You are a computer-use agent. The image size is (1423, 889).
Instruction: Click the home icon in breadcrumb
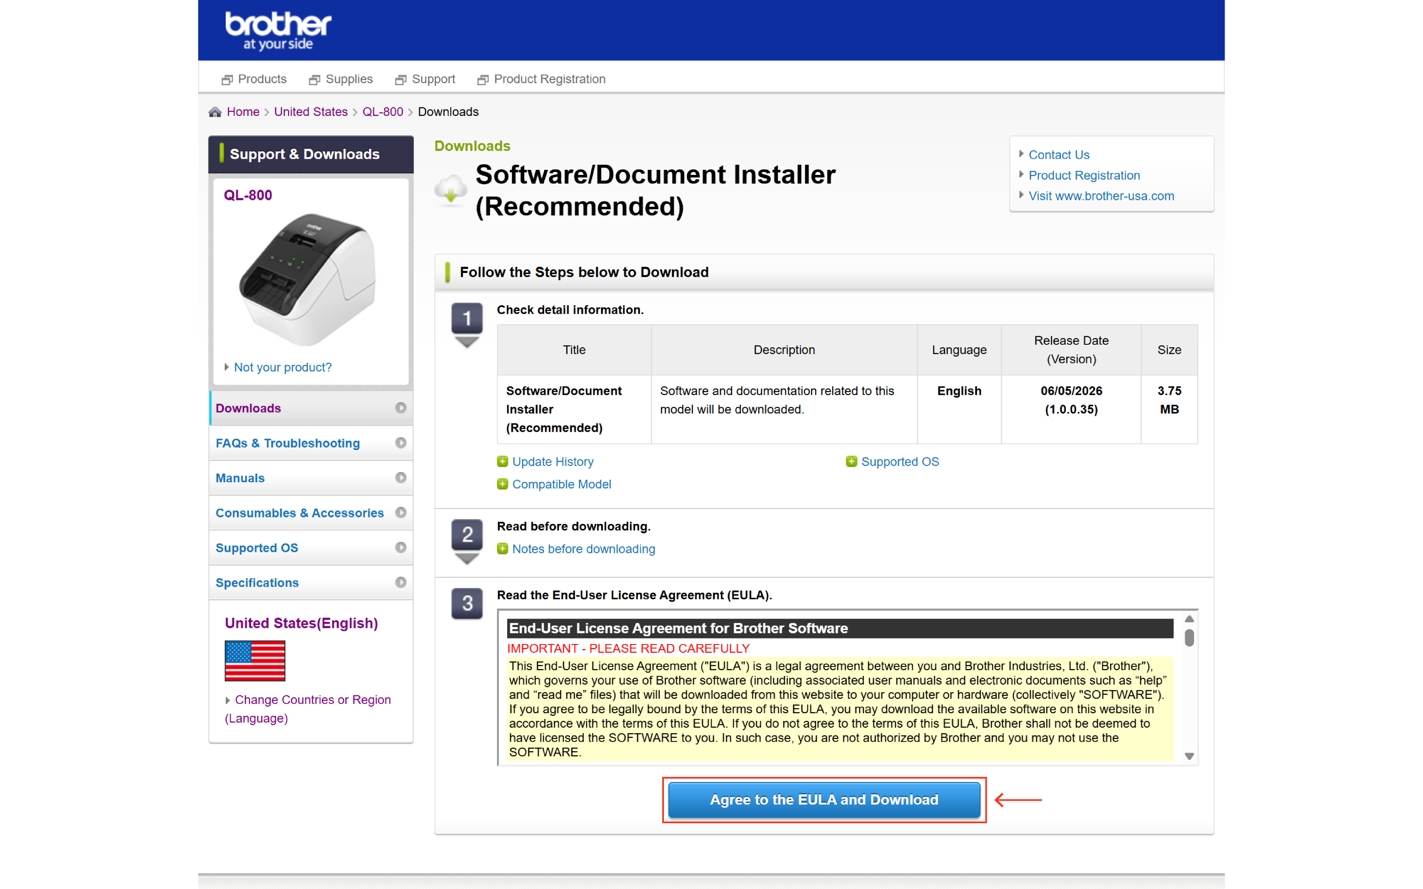tap(215, 112)
